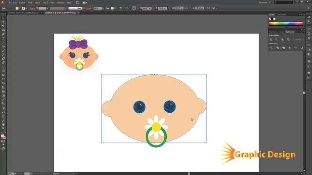Select the Ellipse shape tool
Image resolution: width=312 pixels, height=175 pixels.
3,47
